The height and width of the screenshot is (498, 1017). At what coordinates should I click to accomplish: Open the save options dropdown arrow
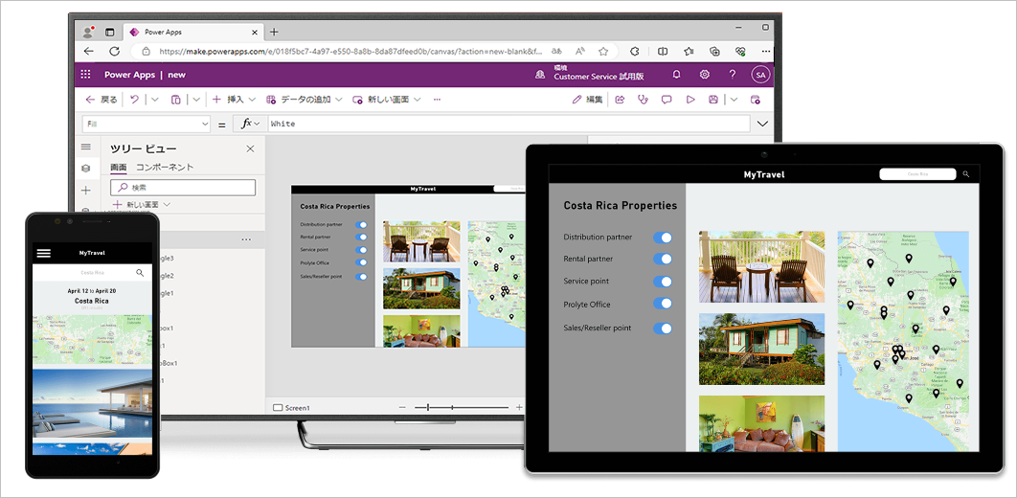(x=734, y=100)
